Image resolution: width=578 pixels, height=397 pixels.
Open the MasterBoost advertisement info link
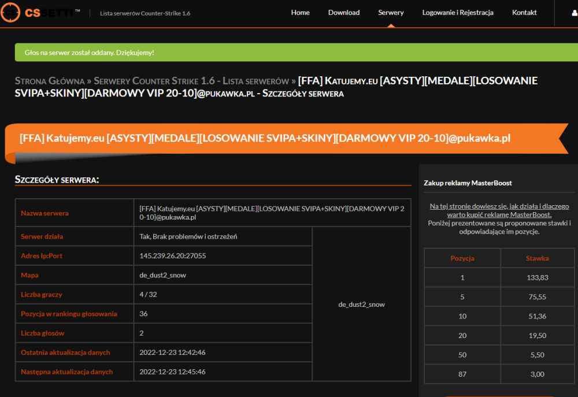pyautogui.click(x=499, y=210)
